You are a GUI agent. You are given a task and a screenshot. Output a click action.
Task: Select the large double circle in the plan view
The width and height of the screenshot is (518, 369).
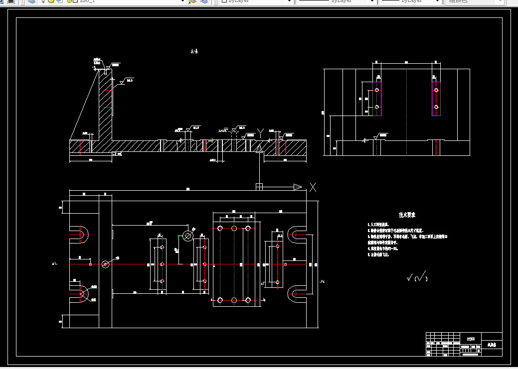pyautogui.click(x=188, y=236)
